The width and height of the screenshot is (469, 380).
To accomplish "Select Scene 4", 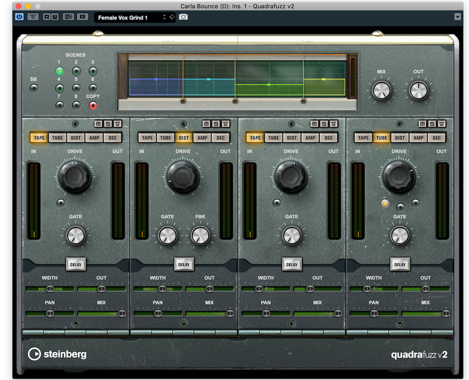I will pyautogui.click(x=59, y=88).
